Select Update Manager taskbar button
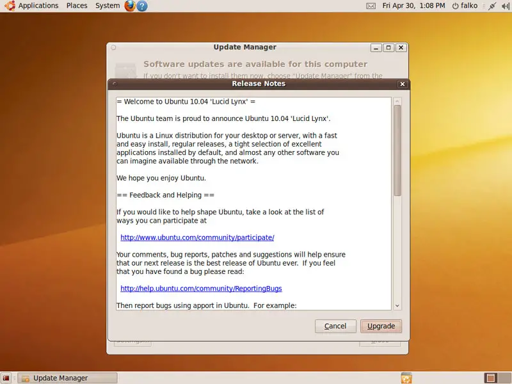Image resolution: width=512 pixels, height=384 pixels. (x=68, y=378)
